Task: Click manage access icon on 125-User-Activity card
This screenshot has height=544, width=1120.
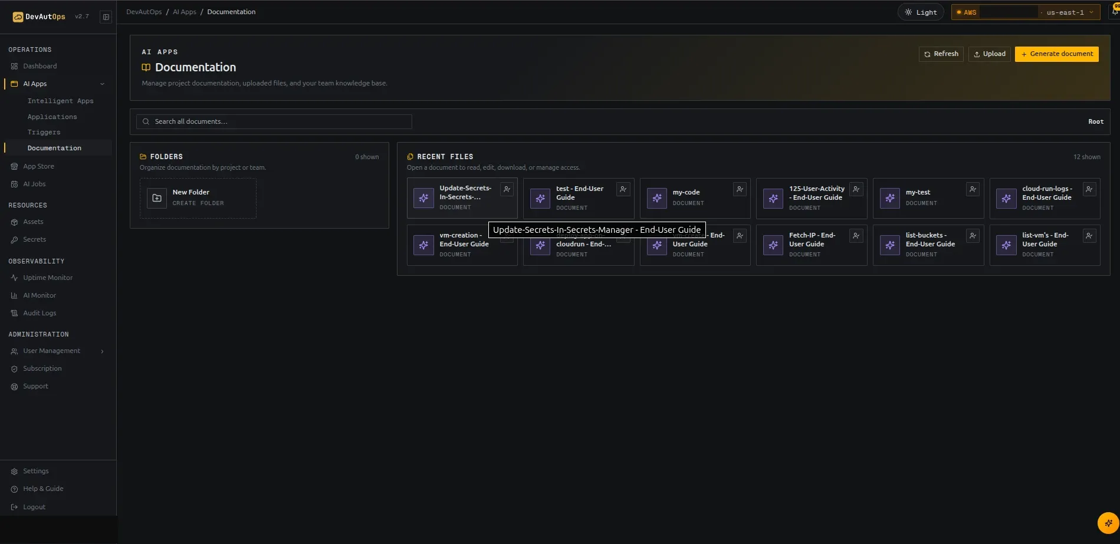Action: click(x=856, y=189)
